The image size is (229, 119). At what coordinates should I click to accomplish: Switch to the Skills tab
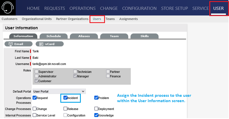[x=145, y=36]
